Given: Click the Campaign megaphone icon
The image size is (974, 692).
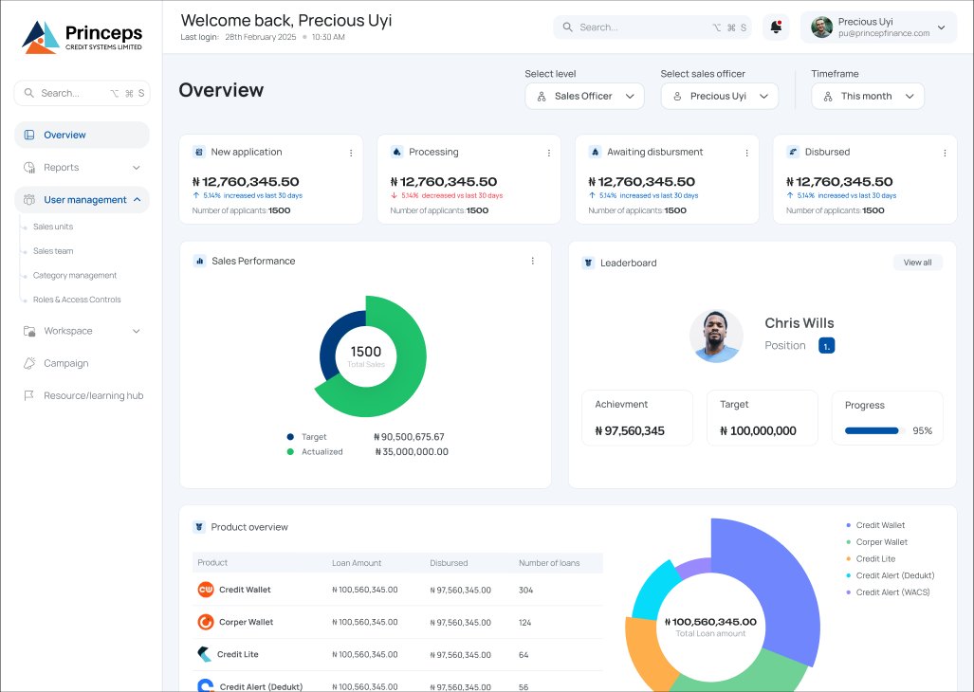Looking at the screenshot, I should (x=29, y=363).
